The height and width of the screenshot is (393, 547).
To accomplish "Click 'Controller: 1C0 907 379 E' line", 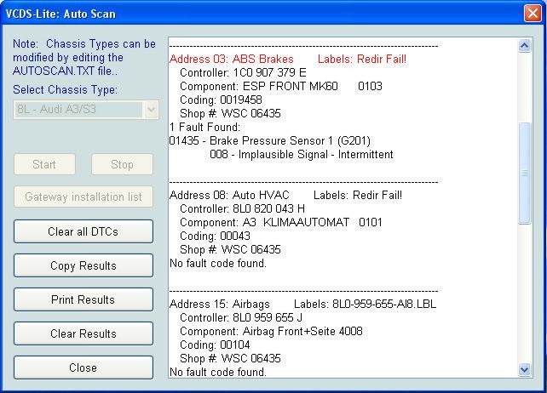I will pyautogui.click(x=243, y=72).
